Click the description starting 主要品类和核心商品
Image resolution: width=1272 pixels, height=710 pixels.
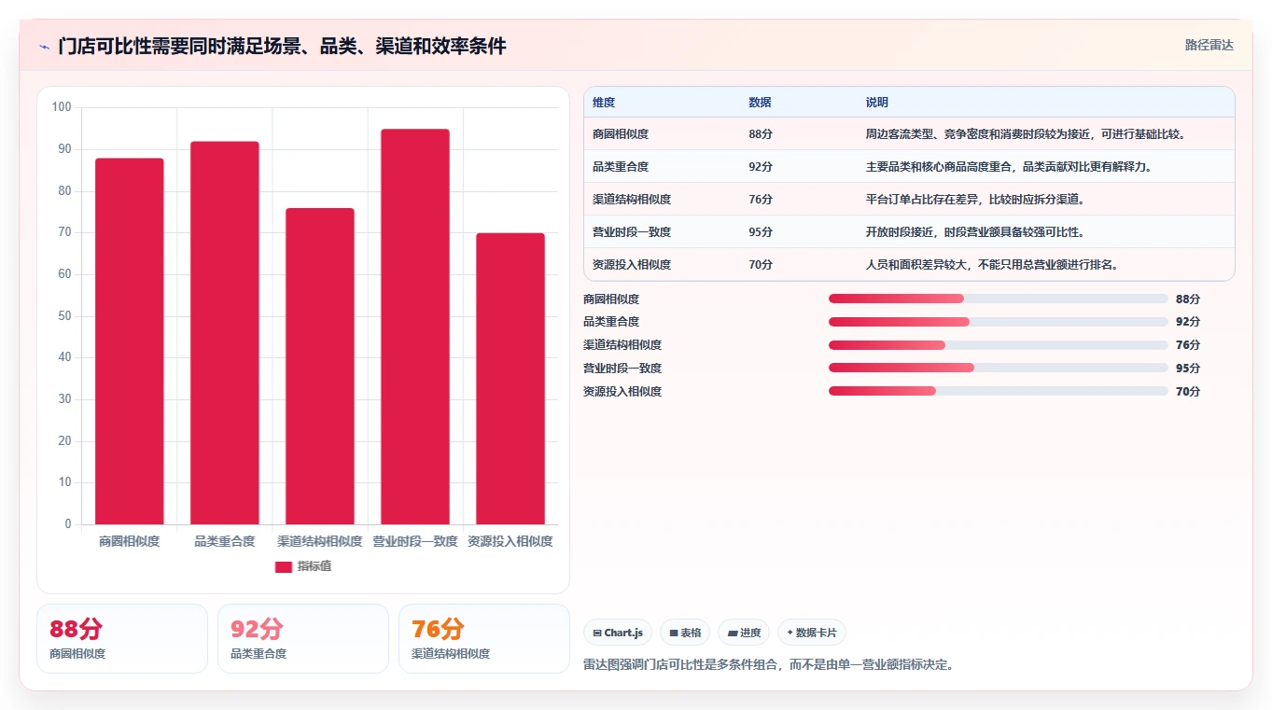pos(1009,167)
